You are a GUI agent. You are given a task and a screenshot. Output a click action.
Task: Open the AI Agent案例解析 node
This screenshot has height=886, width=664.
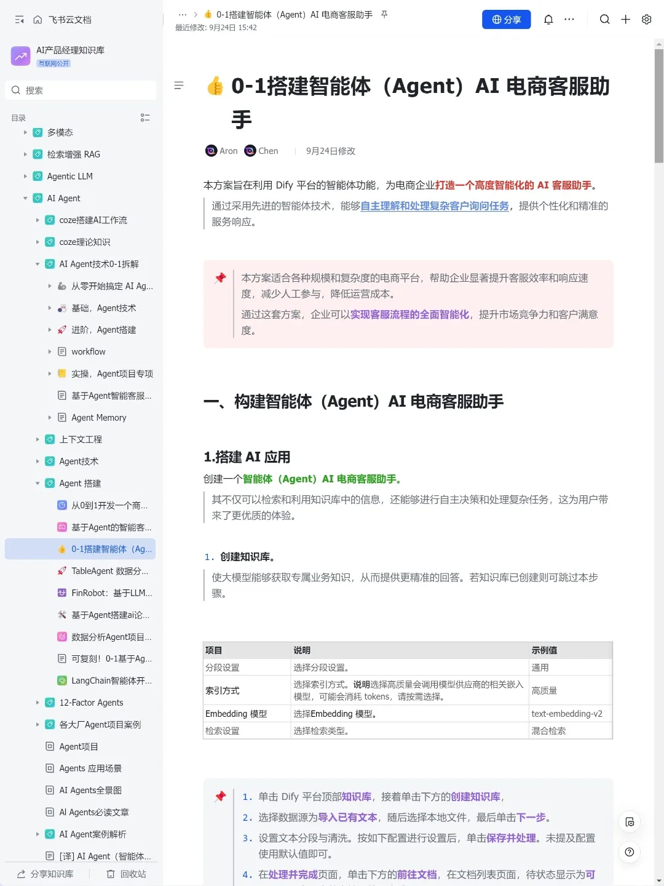(x=93, y=834)
